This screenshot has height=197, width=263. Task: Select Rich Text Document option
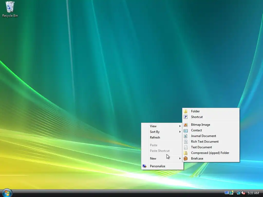click(x=211, y=142)
